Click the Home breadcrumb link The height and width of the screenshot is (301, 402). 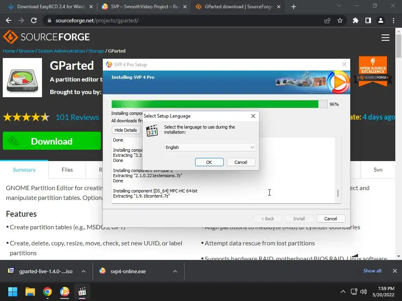[9, 51]
